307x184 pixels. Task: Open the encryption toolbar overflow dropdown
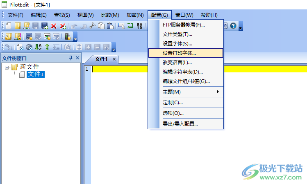pyautogui.click(x=75, y=36)
